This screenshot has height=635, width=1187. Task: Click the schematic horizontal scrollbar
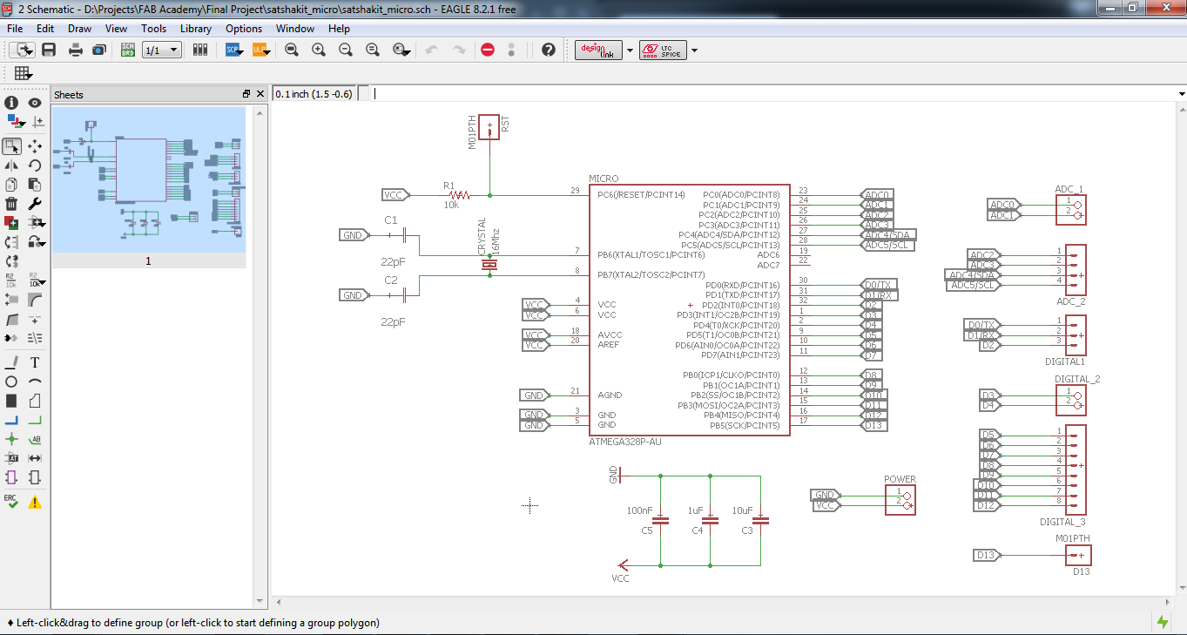coord(722,600)
